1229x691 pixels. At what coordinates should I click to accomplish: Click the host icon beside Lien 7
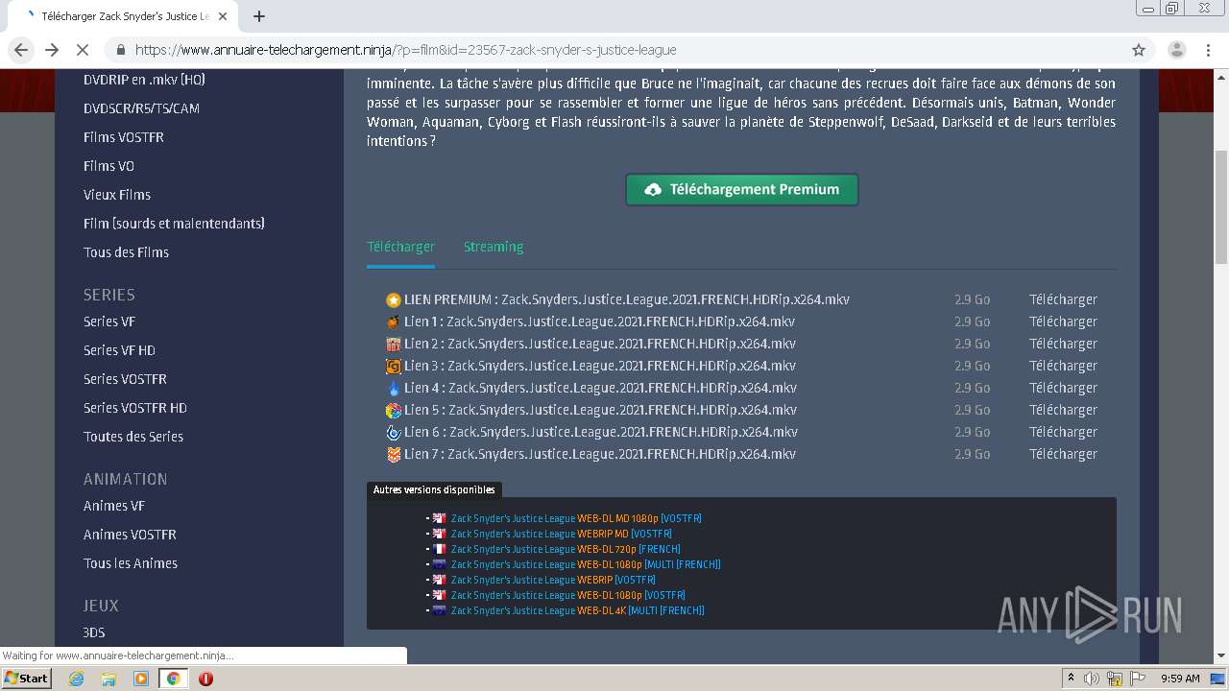(x=394, y=454)
